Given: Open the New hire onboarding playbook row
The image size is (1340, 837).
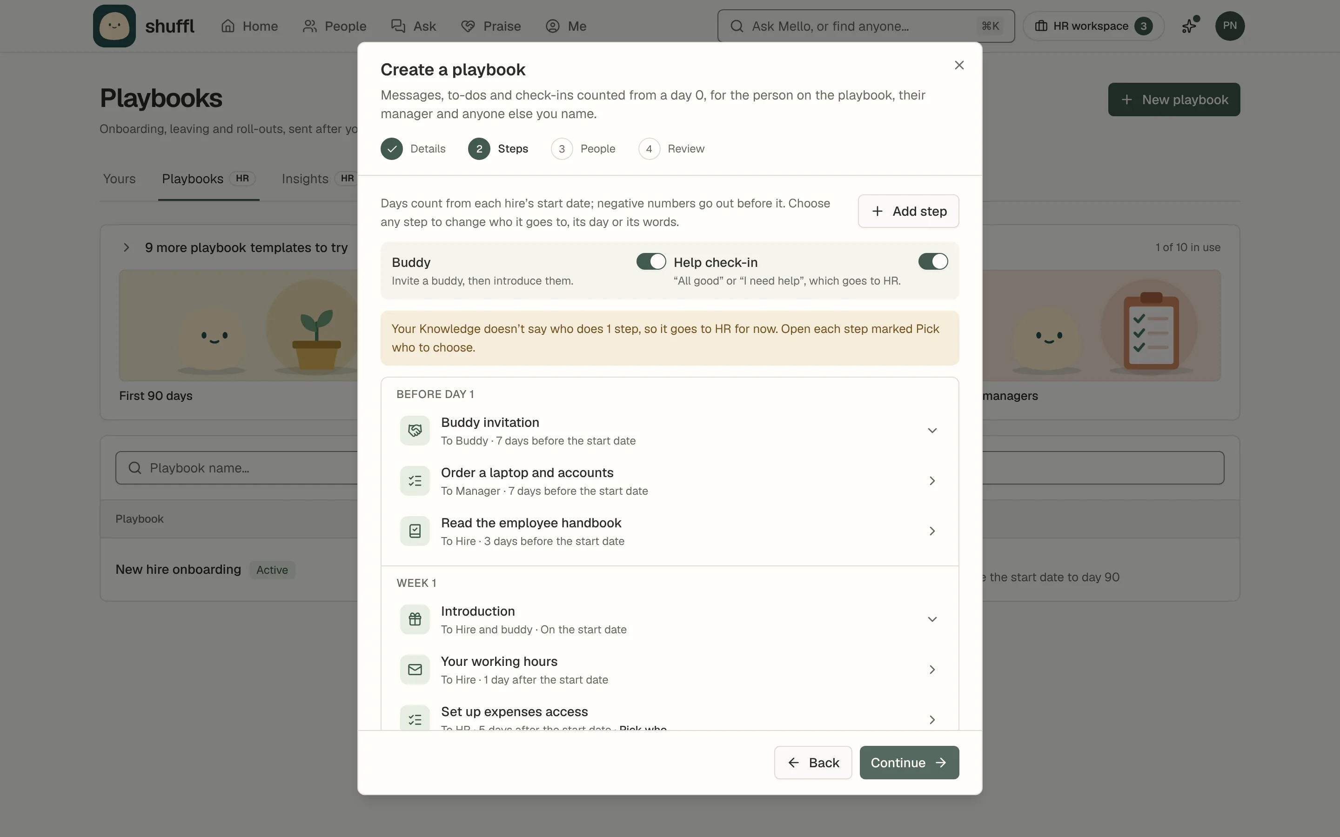Looking at the screenshot, I should 178,570.
